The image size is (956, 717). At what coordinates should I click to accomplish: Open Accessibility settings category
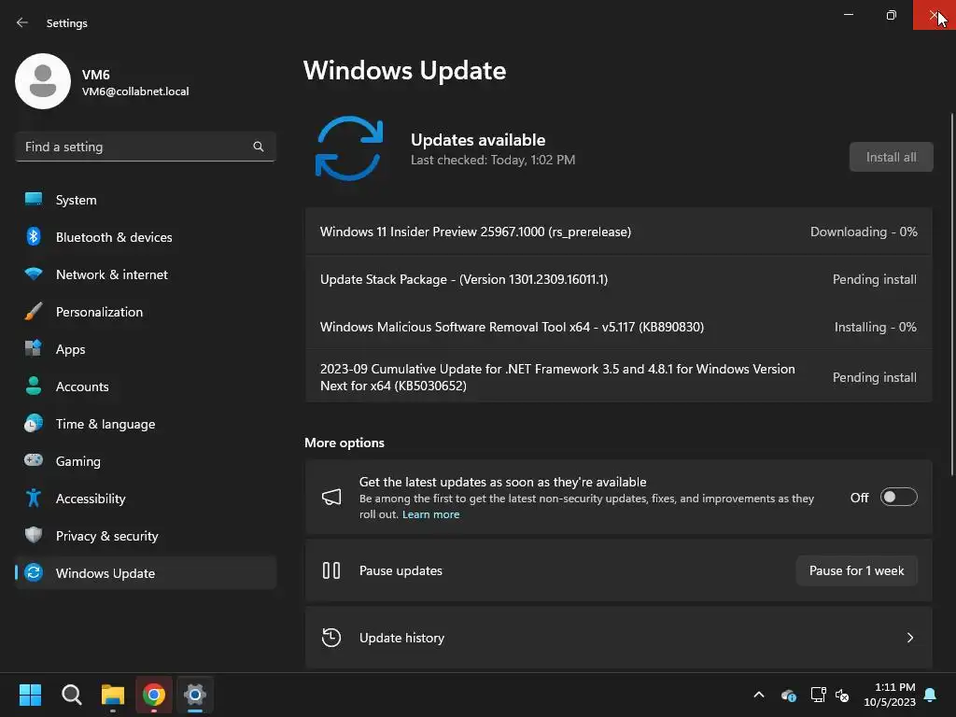146,499
